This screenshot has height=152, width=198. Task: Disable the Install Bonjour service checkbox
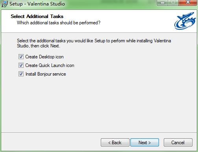pyautogui.click(x=21, y=74)
